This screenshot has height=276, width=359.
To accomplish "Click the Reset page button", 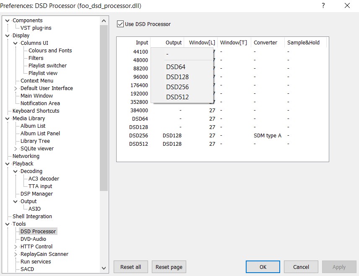I will [x=169, y=267].
